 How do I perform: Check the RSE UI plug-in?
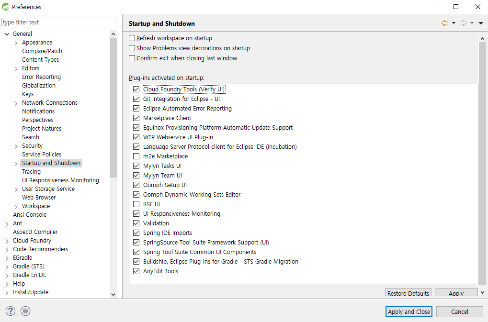pos(136,204)
